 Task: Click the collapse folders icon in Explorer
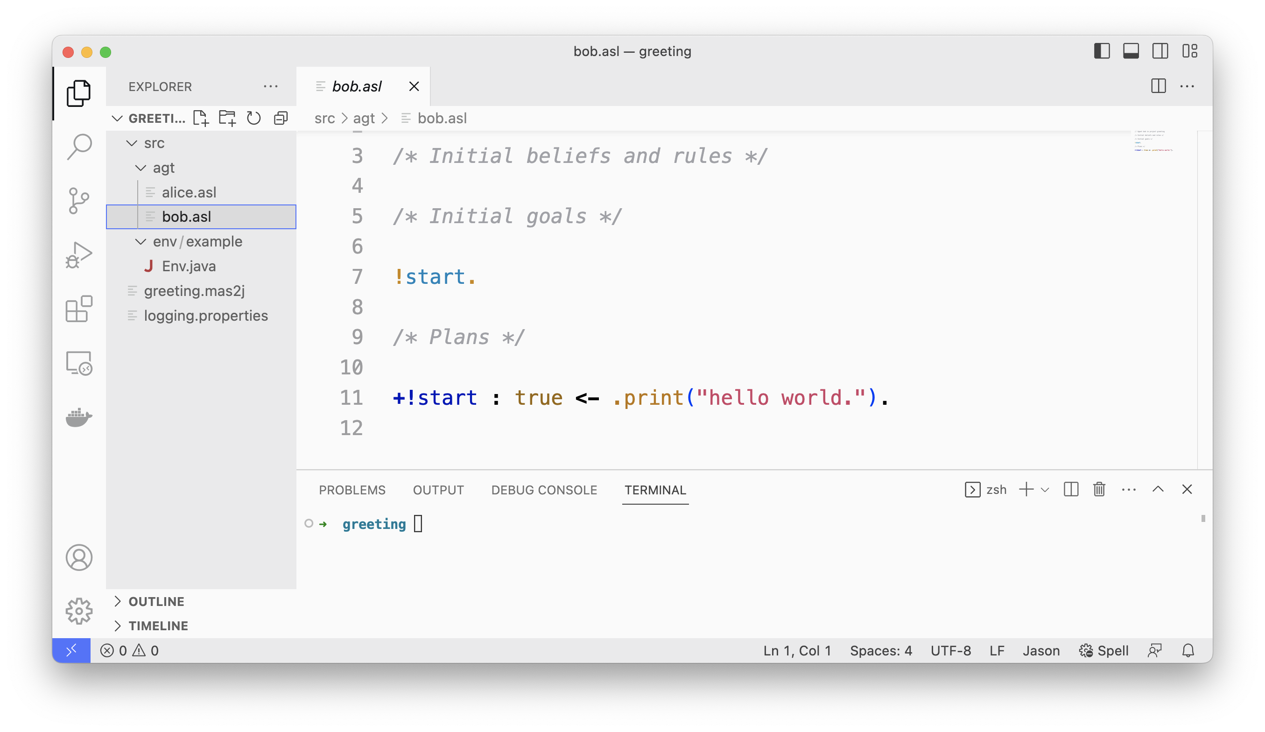pyautogui.click(x=281, y=118)
